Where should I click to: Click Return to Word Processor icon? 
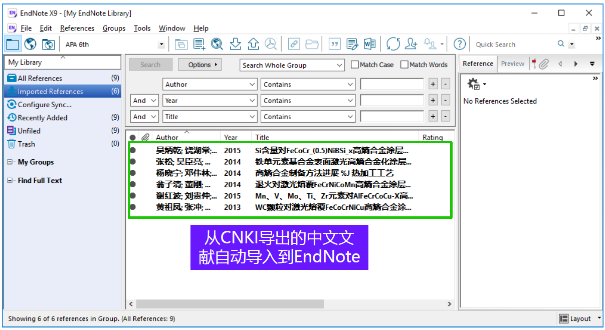(x=370, y=45)
